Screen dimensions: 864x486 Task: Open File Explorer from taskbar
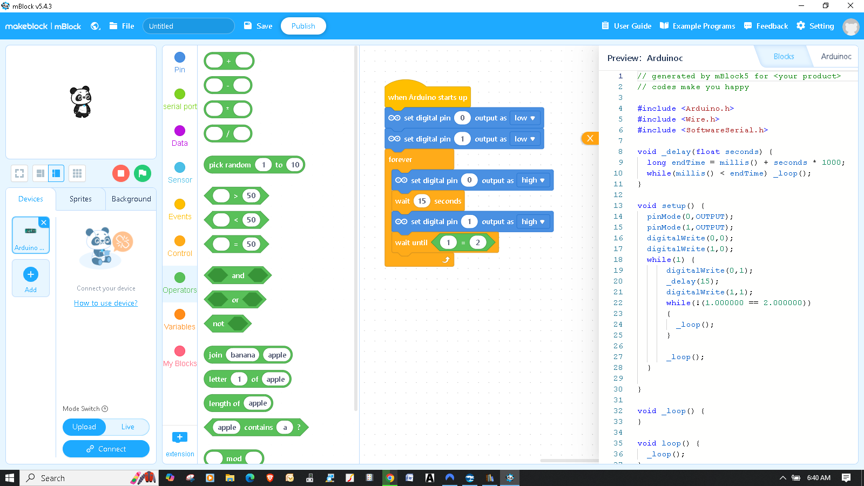click(x=230, y=478)
